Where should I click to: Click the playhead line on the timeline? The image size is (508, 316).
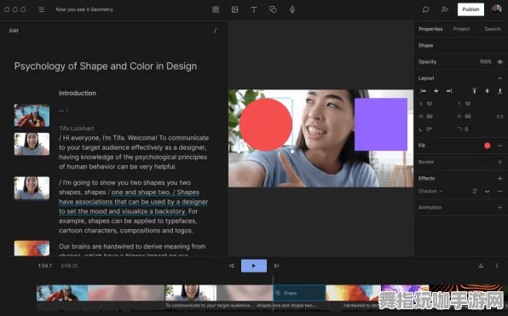click(273, 293)
